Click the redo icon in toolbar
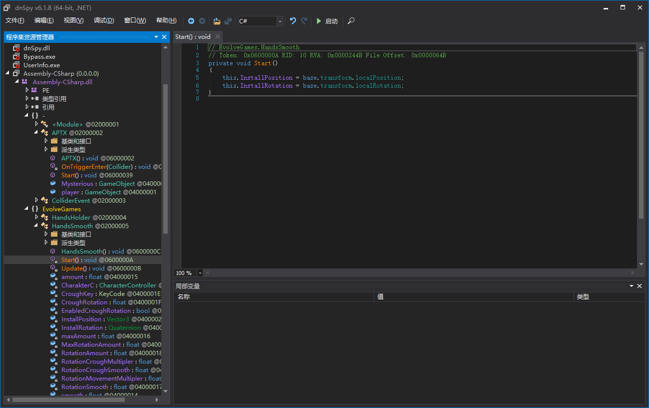 click(x=304, y=21)
